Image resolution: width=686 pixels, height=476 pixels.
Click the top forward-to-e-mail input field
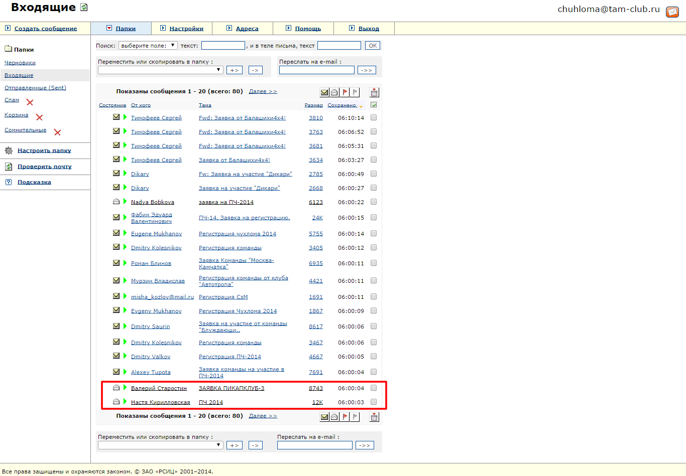[316, 70]
